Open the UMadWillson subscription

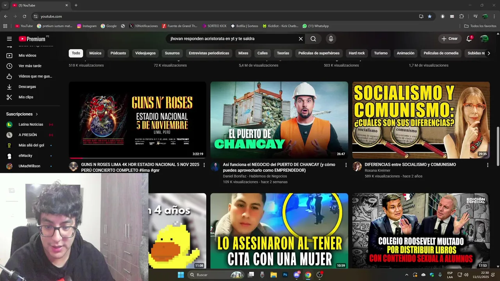point(30,166)
